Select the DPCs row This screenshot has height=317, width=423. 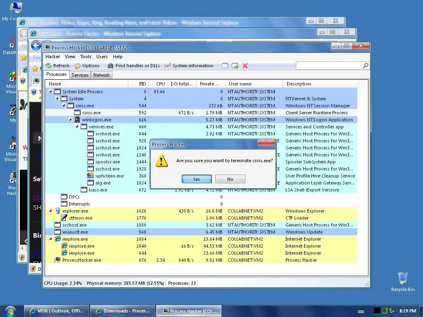click(x=201, y=197)
